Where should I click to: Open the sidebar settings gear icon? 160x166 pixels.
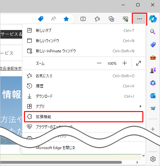point(153,159)
